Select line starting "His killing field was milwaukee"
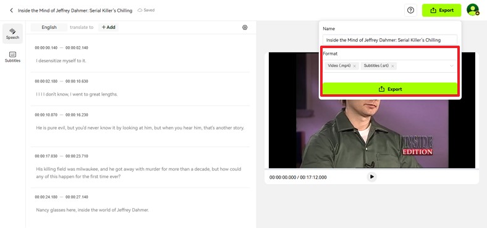Viewport: 487px width, 228px height. click(x=138, y=173)
